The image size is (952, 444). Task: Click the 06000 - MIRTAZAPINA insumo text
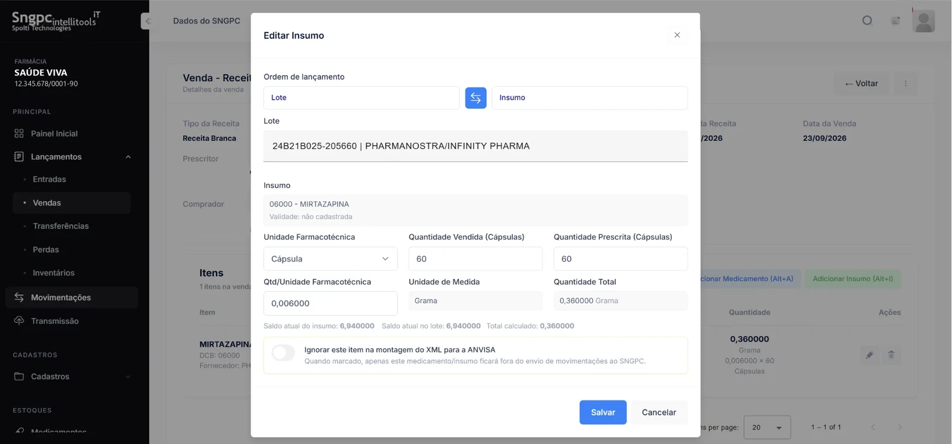click(x=309, y=204)
